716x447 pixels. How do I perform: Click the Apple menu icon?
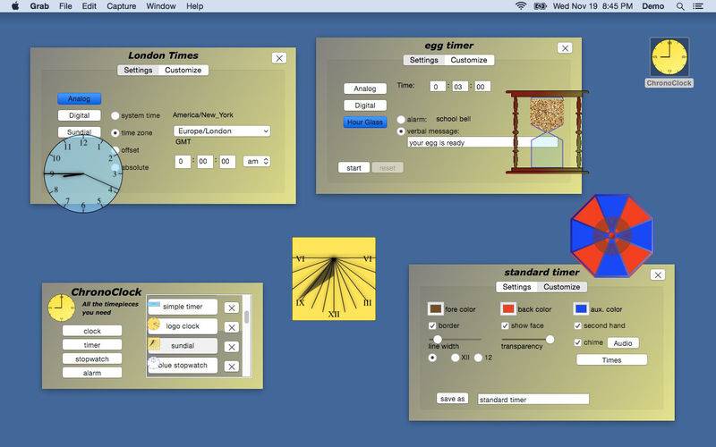pos(15,6)
